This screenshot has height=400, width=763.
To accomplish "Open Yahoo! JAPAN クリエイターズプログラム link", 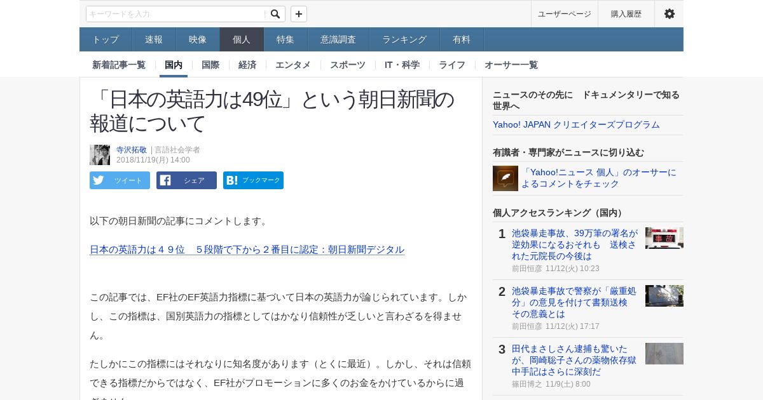I will 576,124.
